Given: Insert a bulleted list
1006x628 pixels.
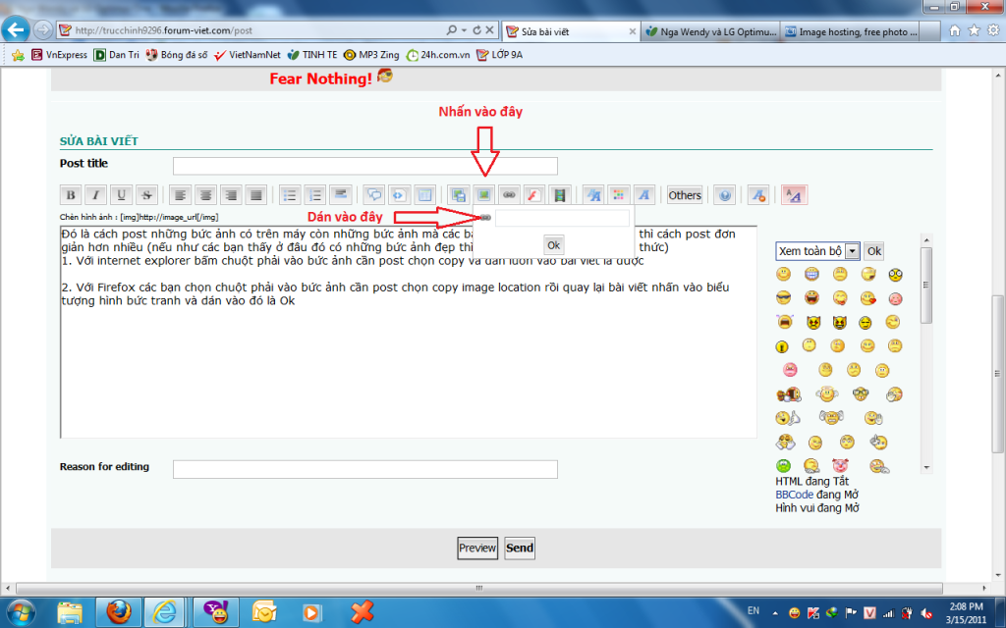Looking at the screenshot, I should click(289, 195).
